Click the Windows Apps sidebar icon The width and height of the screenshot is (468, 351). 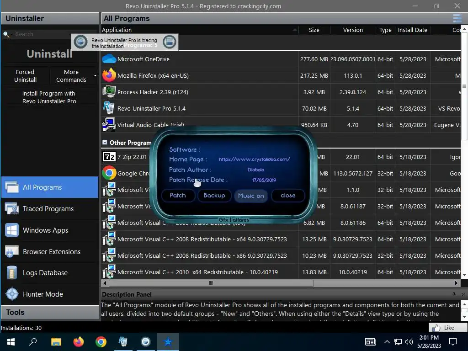(x=12, y=230)
